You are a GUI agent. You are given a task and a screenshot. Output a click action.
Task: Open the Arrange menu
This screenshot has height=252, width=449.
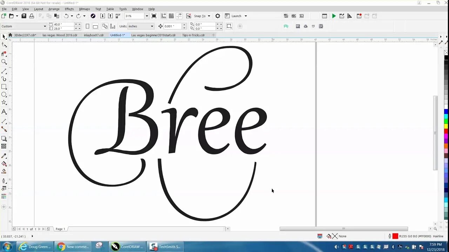click(x=54, y=9)
